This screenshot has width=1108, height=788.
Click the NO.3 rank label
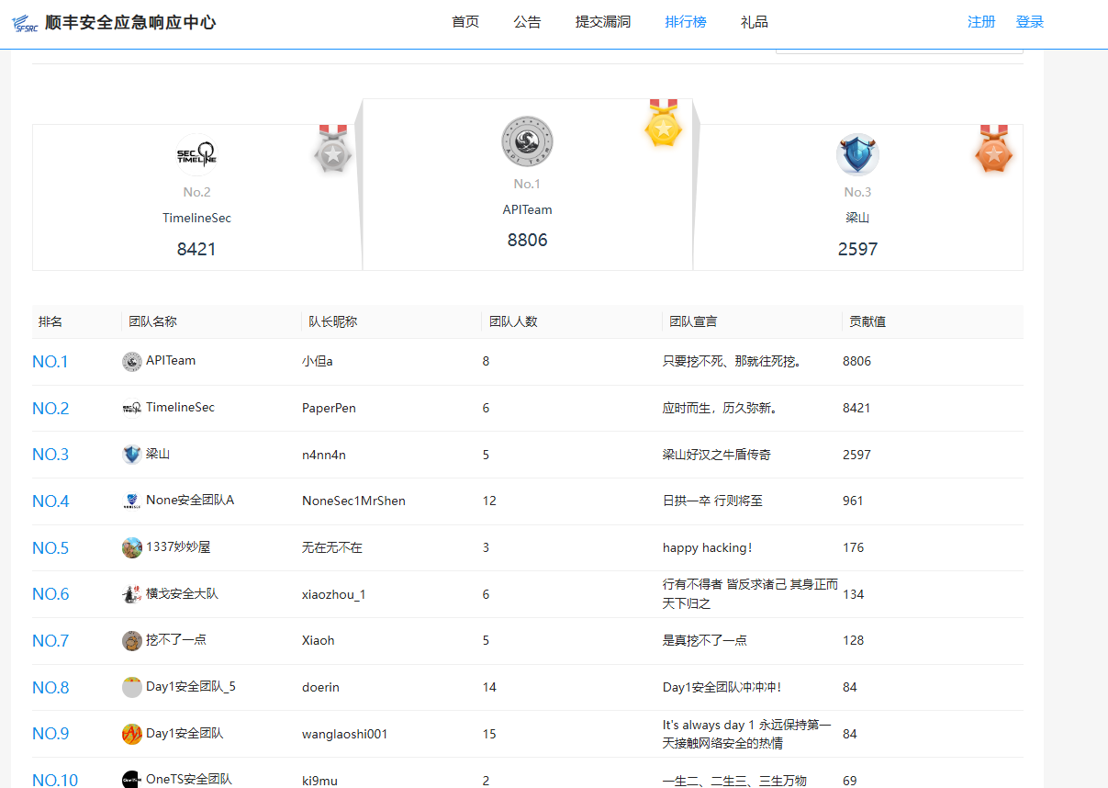pos(50,455)
